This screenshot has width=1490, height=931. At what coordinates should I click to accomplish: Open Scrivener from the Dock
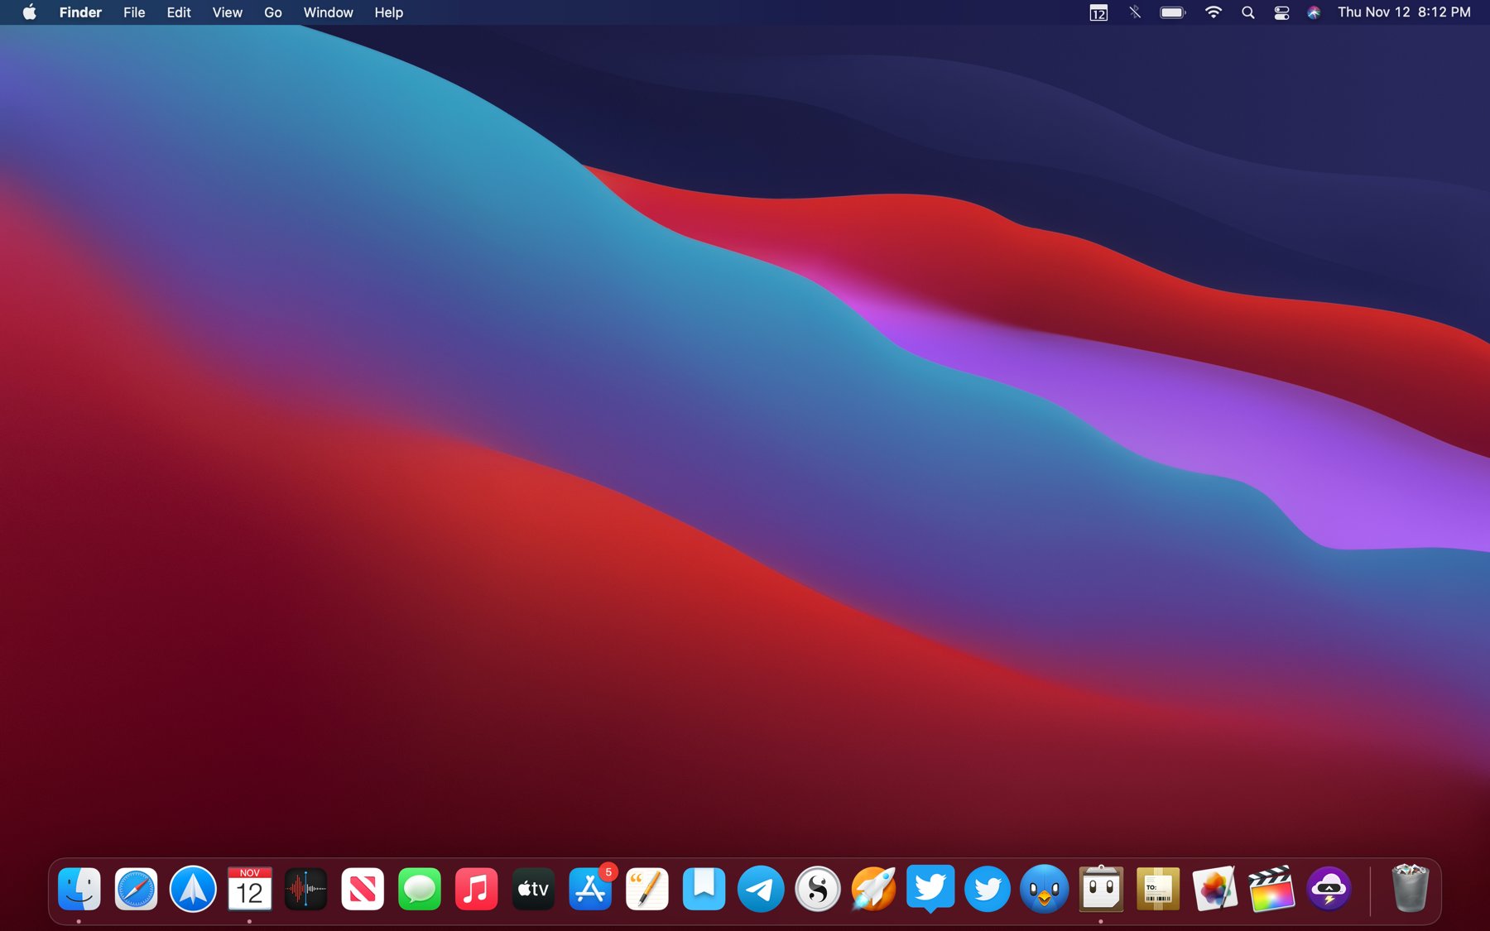point(817,890)
